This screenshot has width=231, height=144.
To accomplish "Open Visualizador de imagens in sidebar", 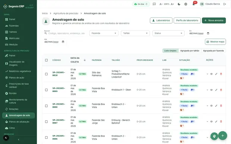I will [x=18, y=63].
